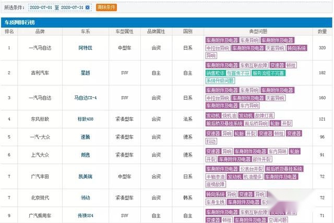
Task: Click the complaint count 160
Action: [322, 98]
